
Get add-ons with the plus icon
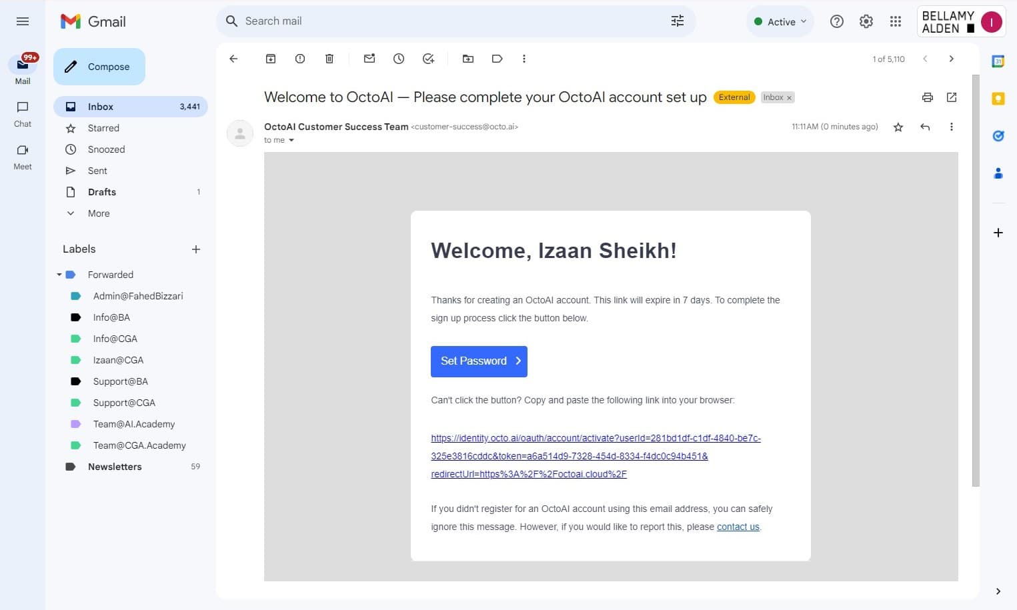click(998, 233)
